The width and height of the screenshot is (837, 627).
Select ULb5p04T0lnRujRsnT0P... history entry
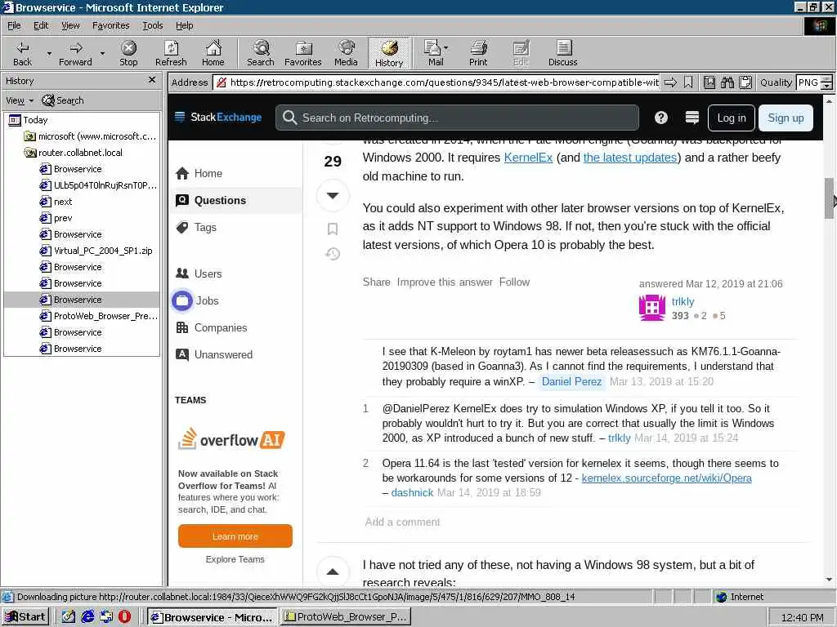tap(99, 185)
